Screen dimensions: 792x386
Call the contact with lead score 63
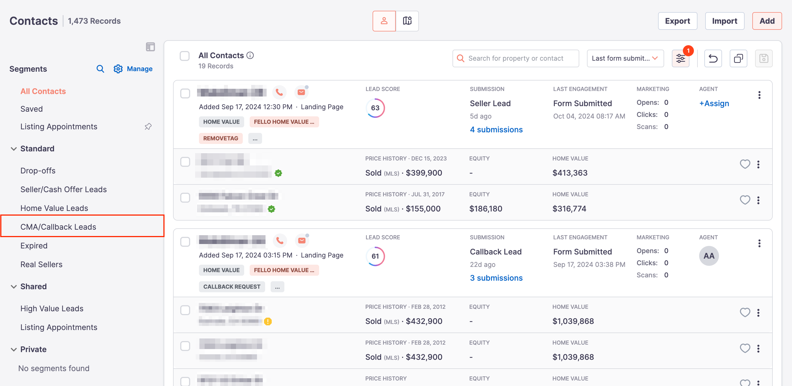pyautogui.click(x=279, y=92)
